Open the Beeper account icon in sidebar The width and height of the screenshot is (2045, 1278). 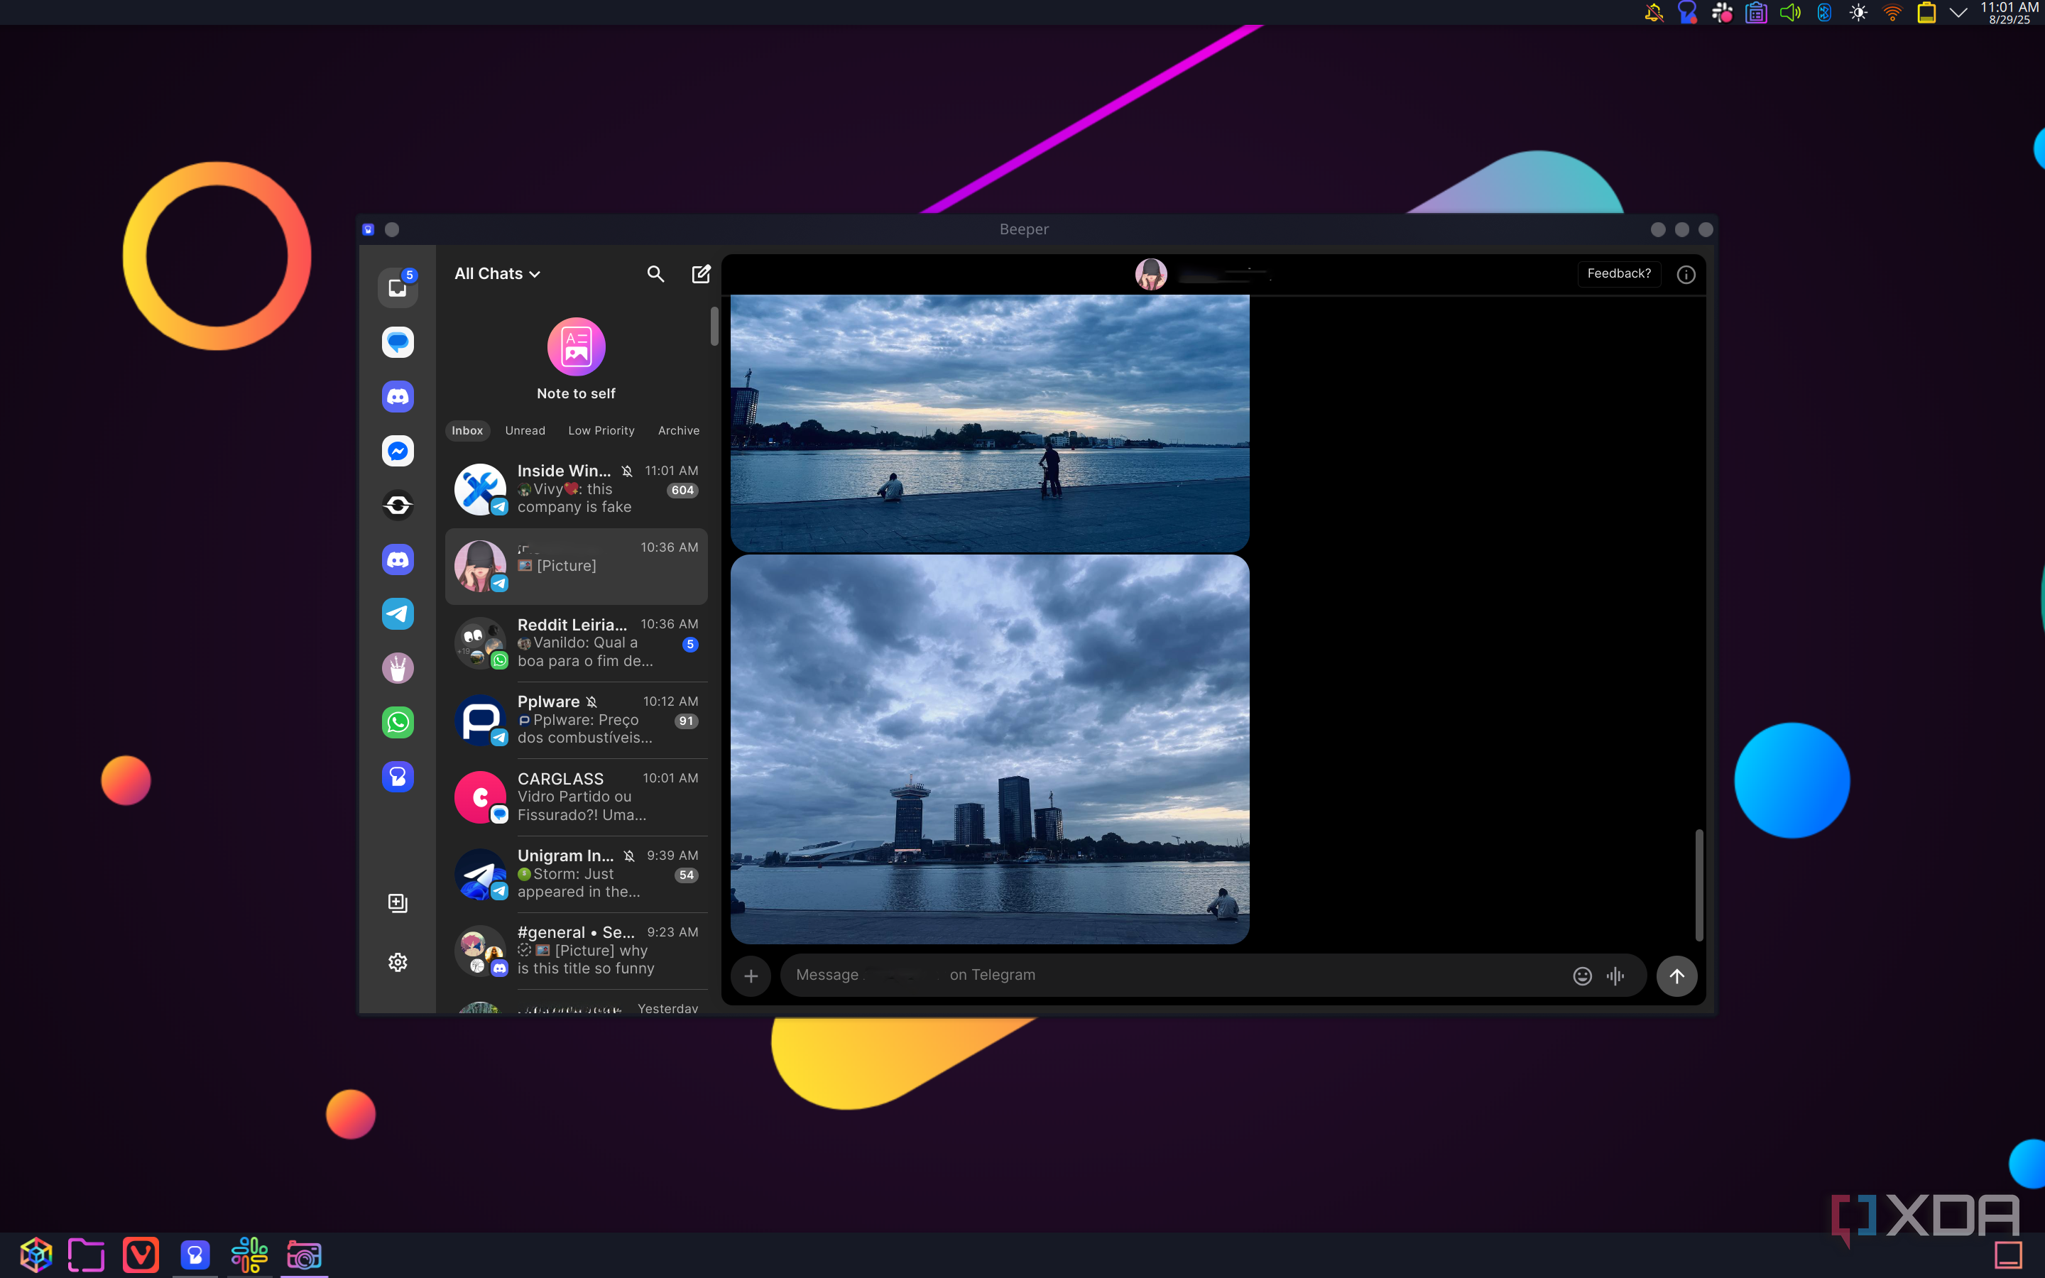(x=397, y=777)
